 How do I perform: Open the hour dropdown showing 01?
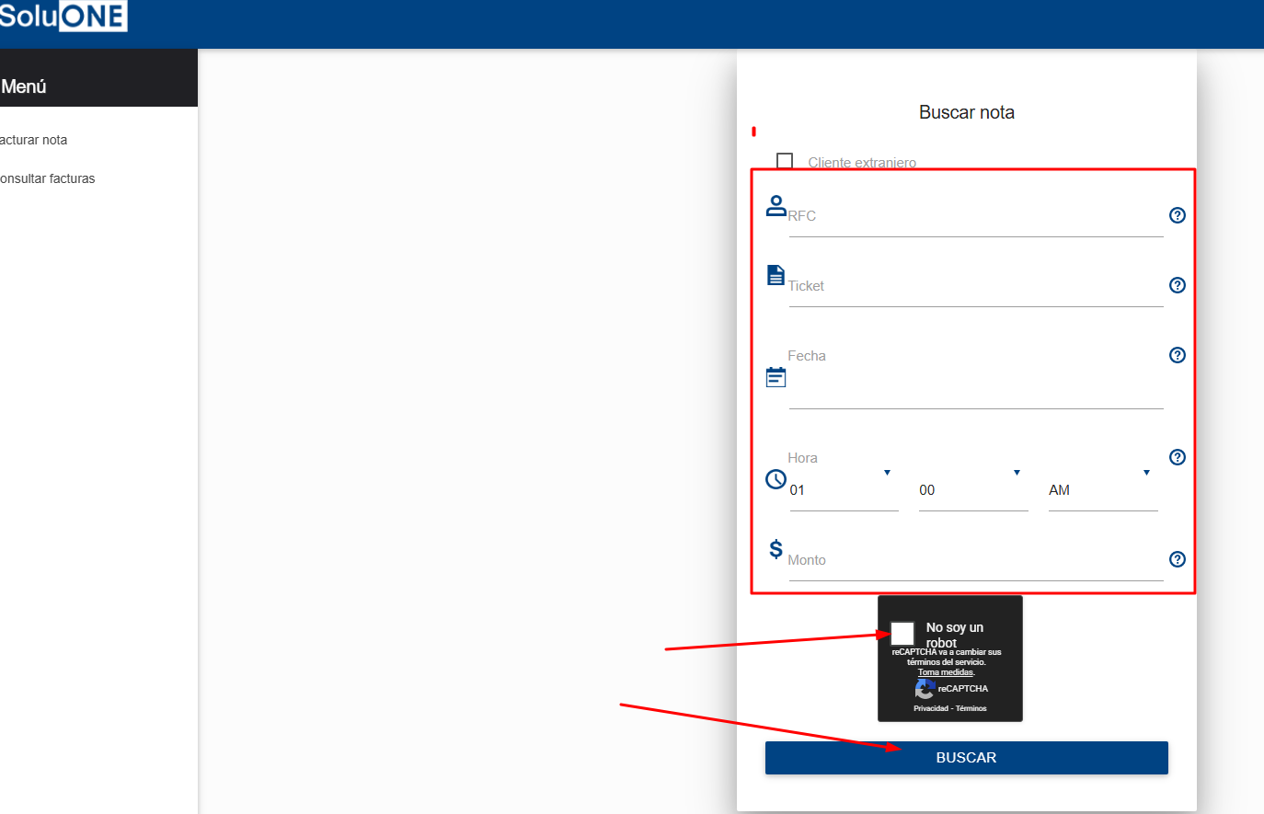(x=843, y=489)
